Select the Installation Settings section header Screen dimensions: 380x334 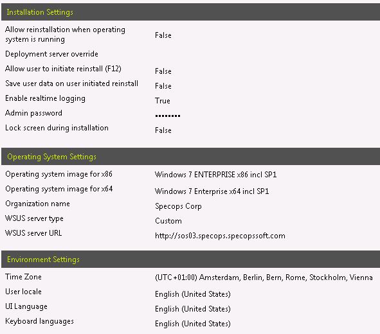click(190, 12)
